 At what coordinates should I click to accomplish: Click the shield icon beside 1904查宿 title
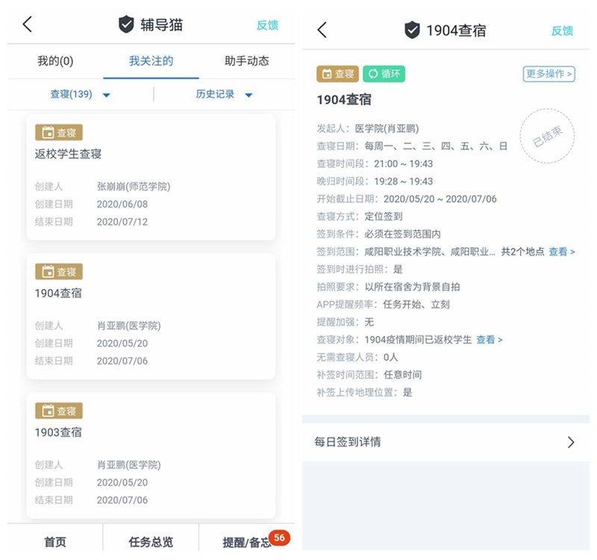412,30
